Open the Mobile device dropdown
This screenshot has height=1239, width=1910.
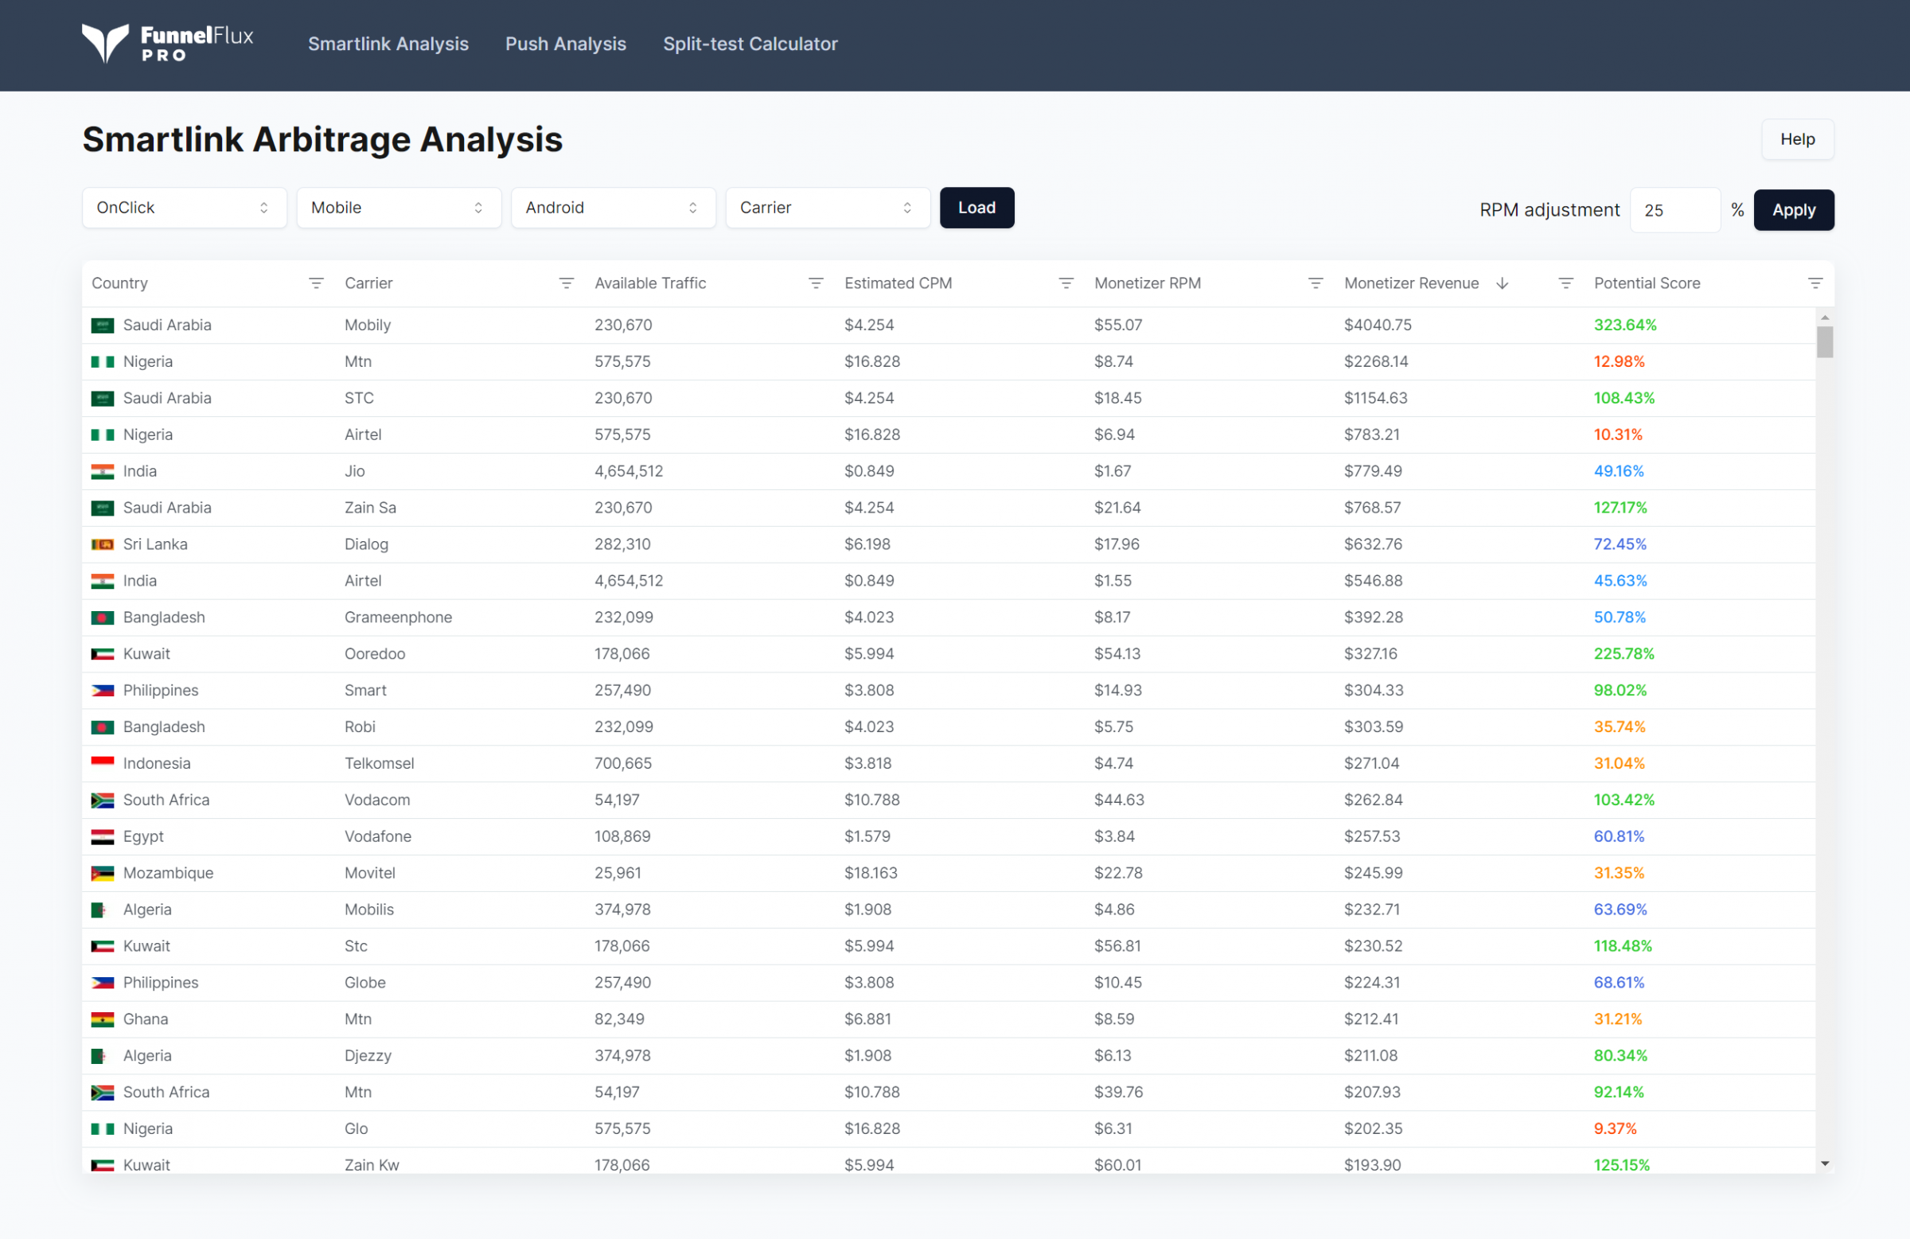click(399, 208)
